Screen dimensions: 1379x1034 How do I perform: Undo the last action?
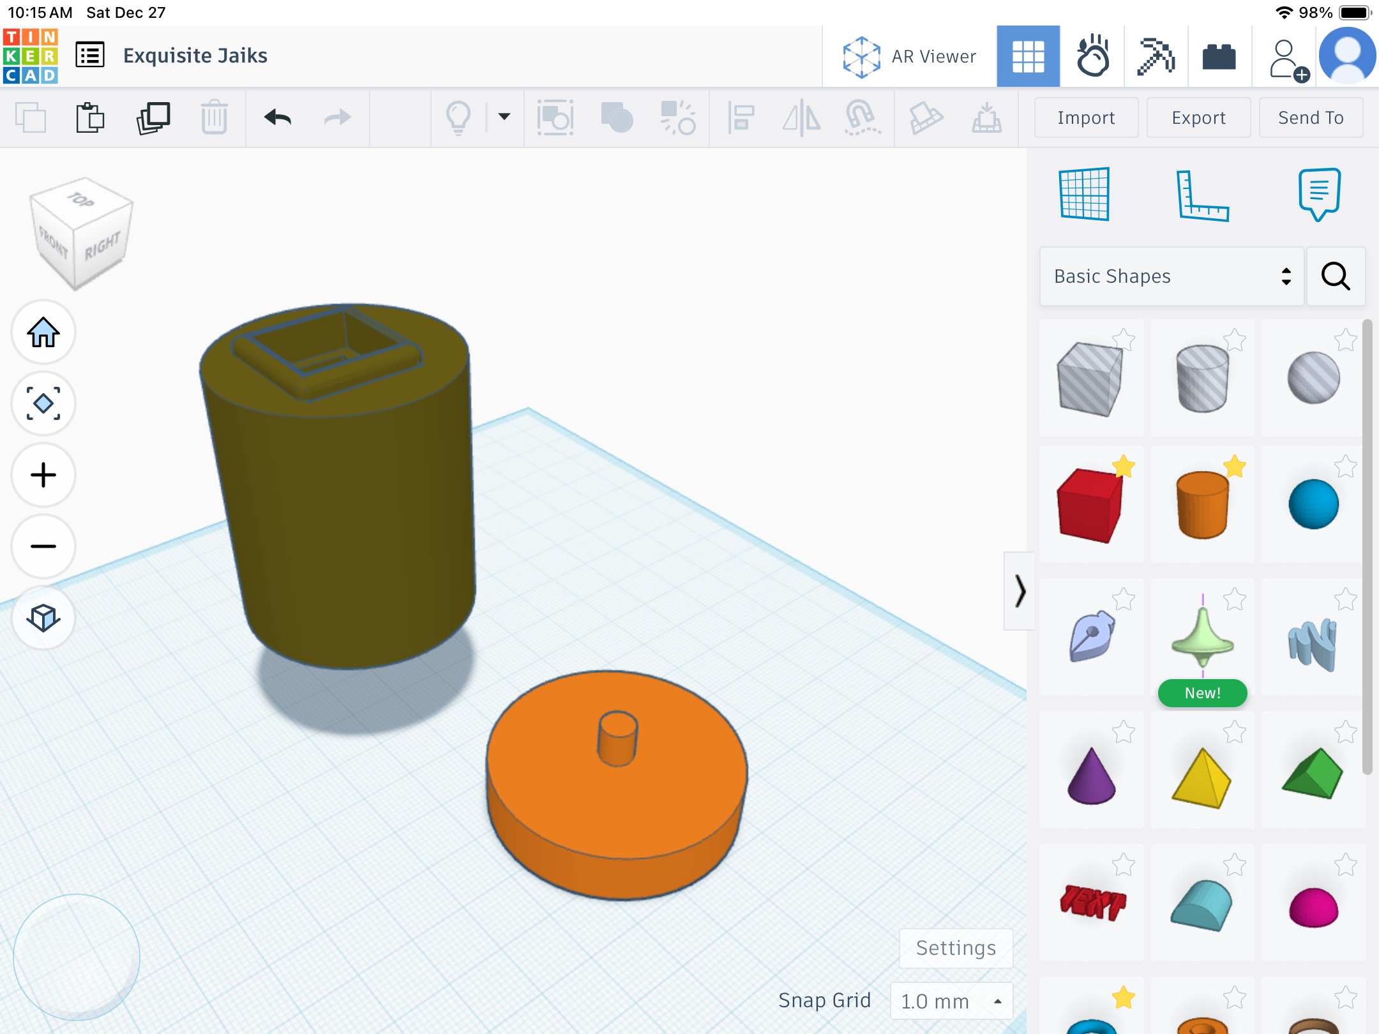tap(278, 117)
